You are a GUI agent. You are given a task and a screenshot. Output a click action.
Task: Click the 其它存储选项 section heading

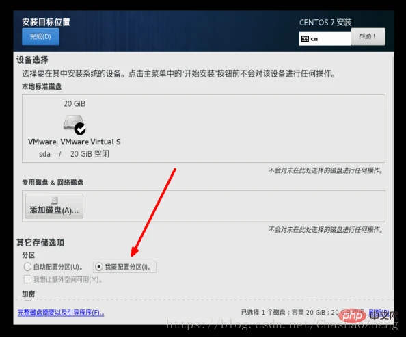pos(40,242)
